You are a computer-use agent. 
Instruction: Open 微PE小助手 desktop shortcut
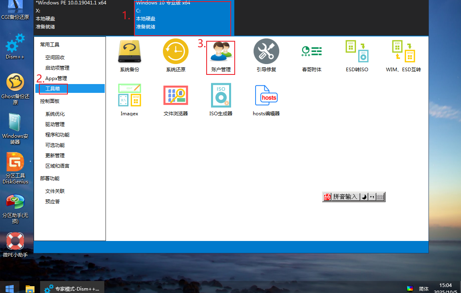pyautogui.click(x=15, y=245)
